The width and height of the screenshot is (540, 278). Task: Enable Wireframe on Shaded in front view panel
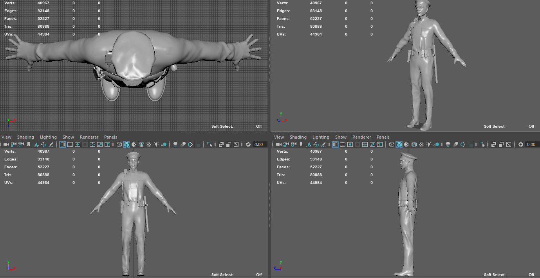click(x=141, y=144)
